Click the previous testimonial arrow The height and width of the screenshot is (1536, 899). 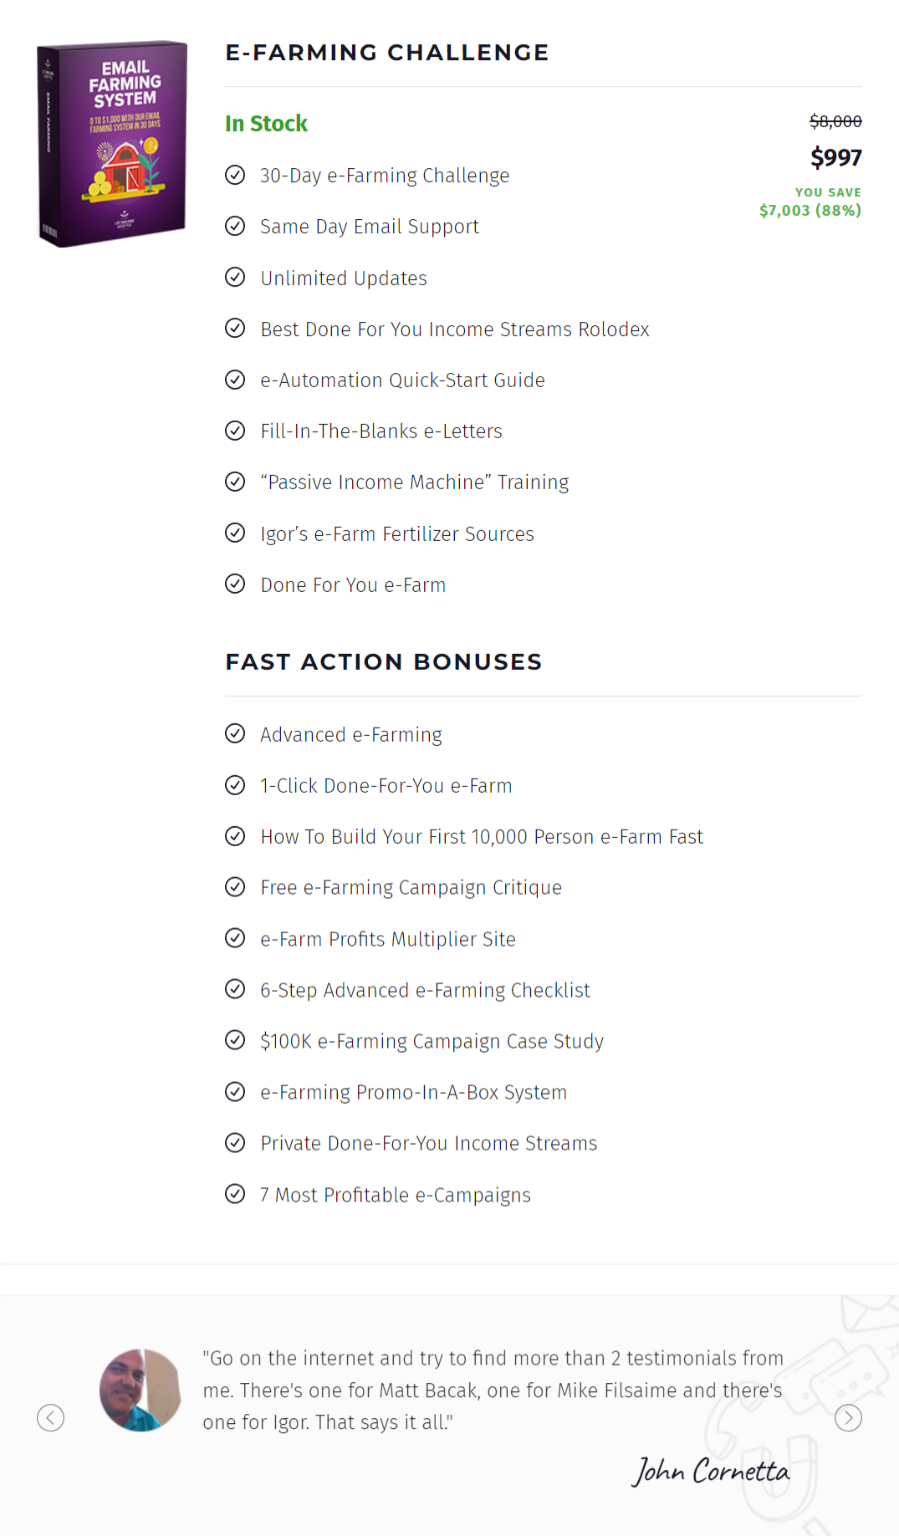(x=51, y=1417)
